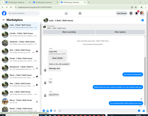
Task: Open the Facebook logo home link
Action: (4, 13)
